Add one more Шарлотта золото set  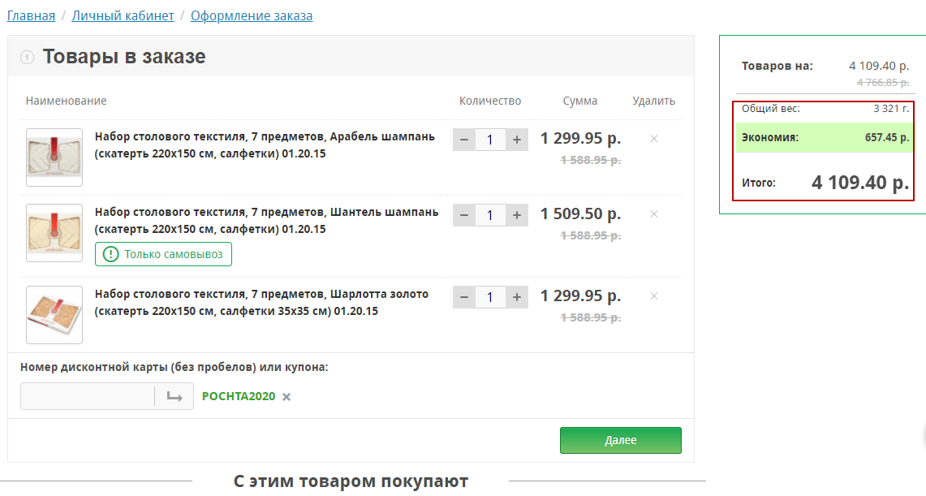pyautogui.click(x=516, y=297)
